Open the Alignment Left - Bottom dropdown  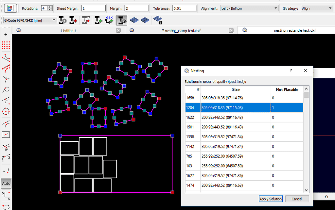pyautogui.click(x=250, y=8)
